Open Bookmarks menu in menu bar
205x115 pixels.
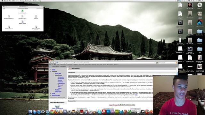point(29,1)
